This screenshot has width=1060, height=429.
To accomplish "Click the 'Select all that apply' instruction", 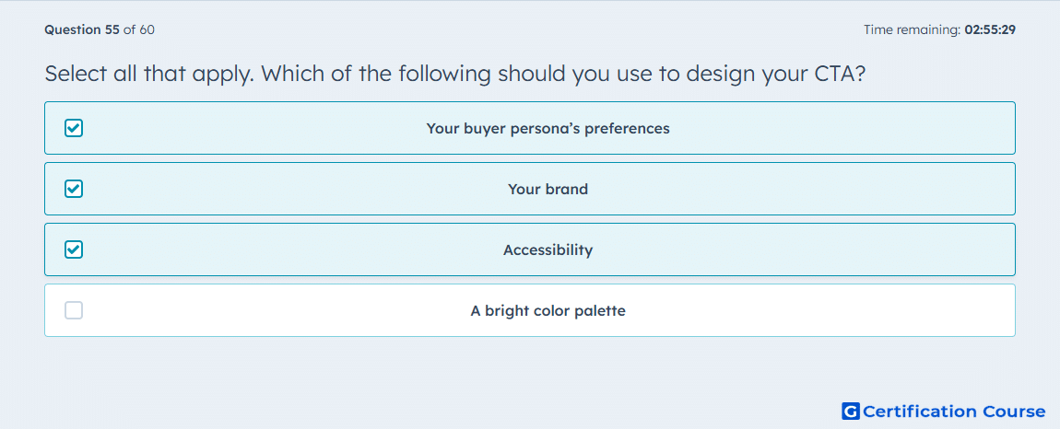I will [x=149, y=74].
